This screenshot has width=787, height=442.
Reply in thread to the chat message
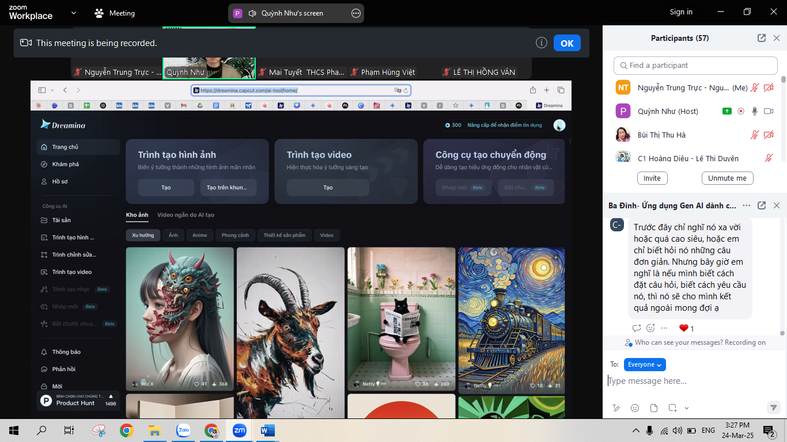[637, 328]
